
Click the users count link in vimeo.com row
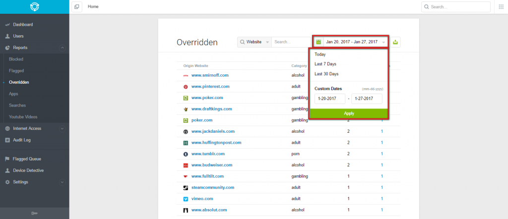(x=382, y=199)
